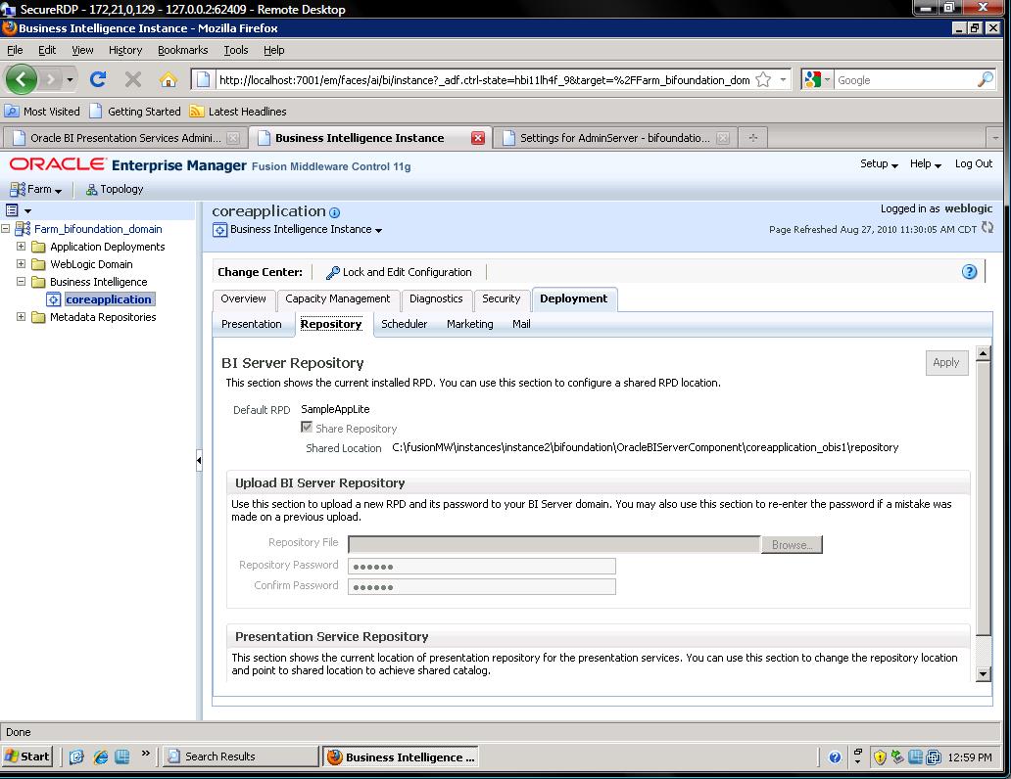This screenshot has width=1011, height=779.
Task: Open the taskbar help question mark tray icon
Action: pyautogui.click(x=835, y=757)
